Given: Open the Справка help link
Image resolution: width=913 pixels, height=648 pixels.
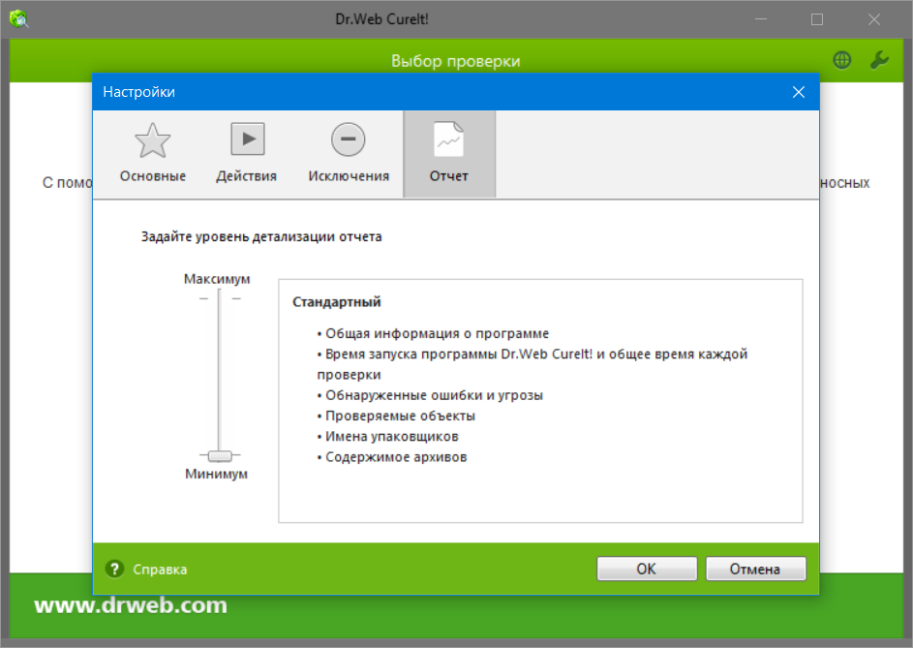Looking at the screenshot, I should point(160,570).
